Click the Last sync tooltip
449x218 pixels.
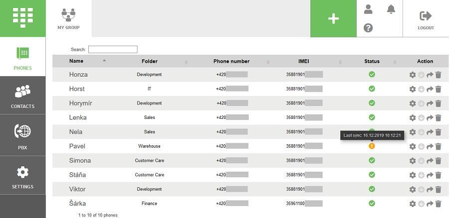click(x=372, y=135)
